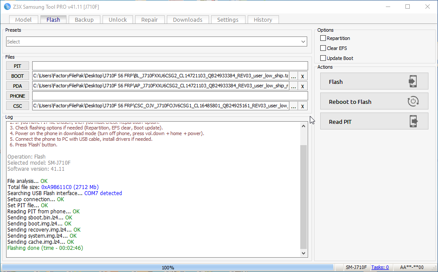Open the Backup tab

tap(84, 20)
